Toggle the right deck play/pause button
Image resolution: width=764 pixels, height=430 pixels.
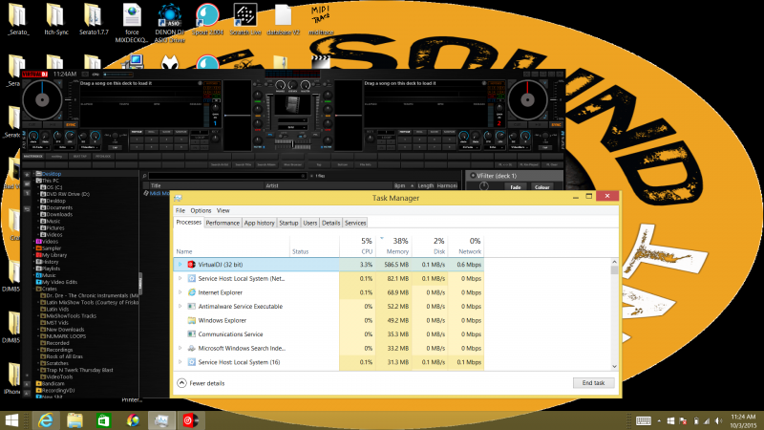(x=537, y=125)
